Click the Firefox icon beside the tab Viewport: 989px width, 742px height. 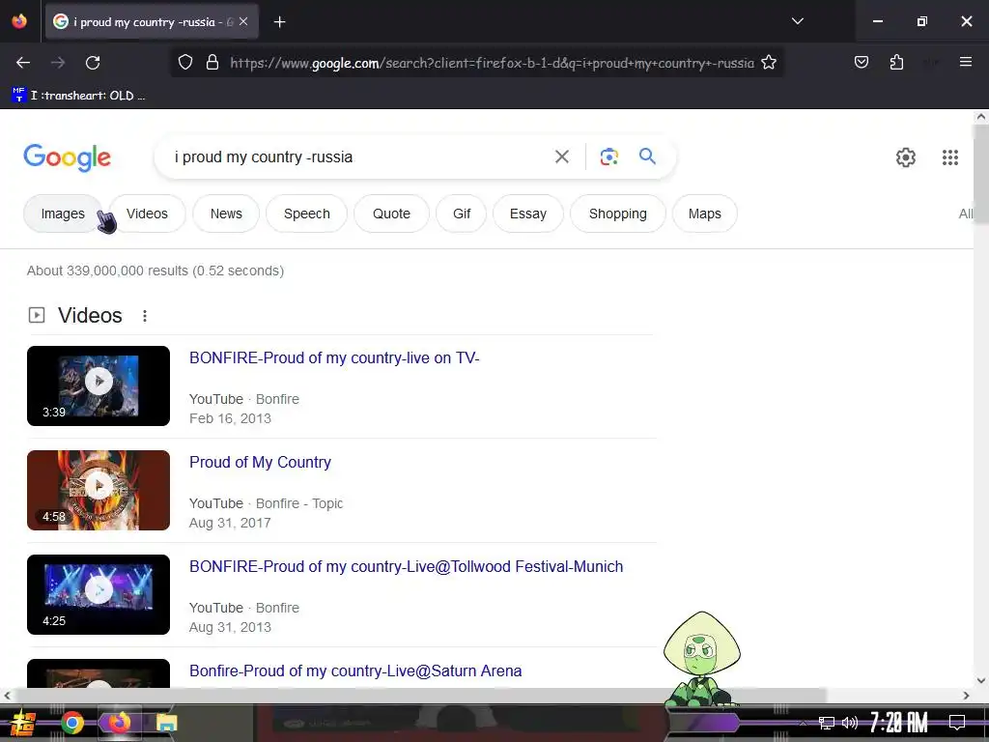19,21
